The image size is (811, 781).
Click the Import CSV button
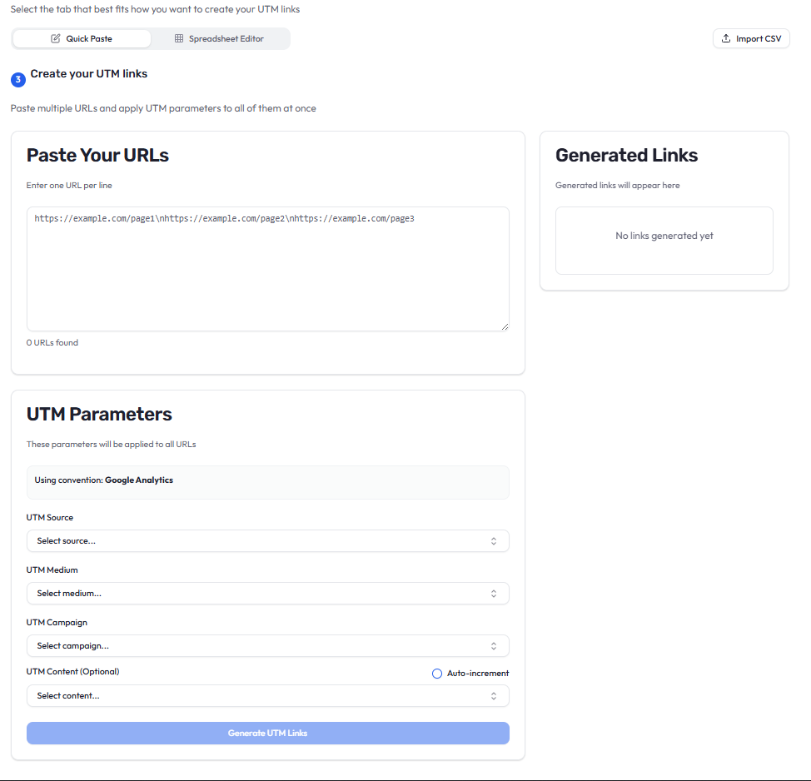(x=751, y=39)
